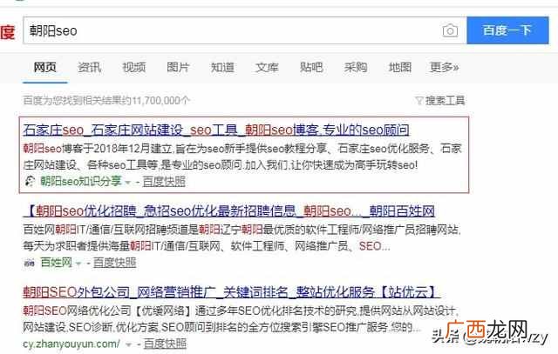Screen dimensions: 558x354
Task: Open 百度快照 for 百姓网 result
Action: (x=114, y=263)
